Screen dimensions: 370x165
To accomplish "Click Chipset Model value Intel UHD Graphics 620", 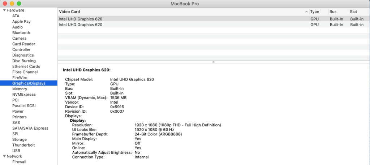I will [132, 79].
